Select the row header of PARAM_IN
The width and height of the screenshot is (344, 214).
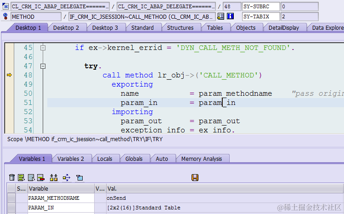[x=11, y=208]
